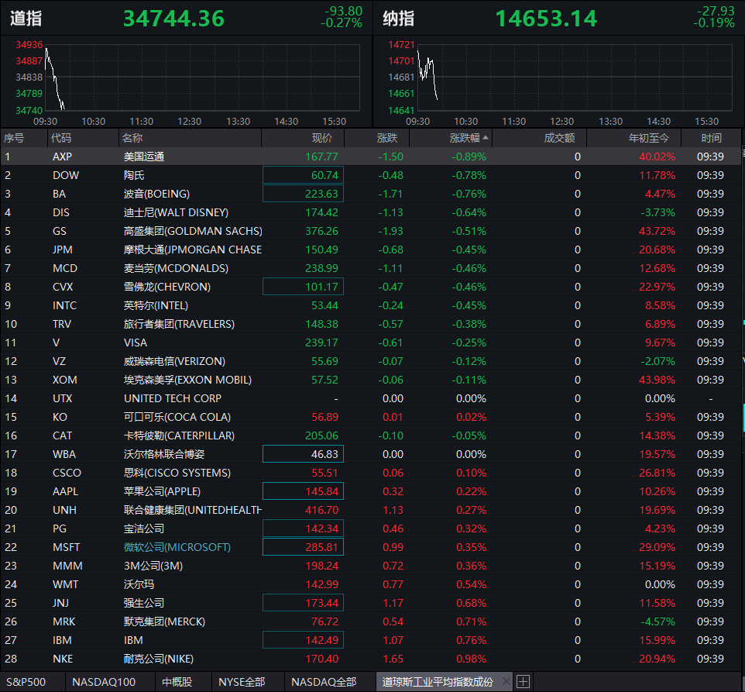Select the 宝洁公司 stock name
This screenshot has width=745, height=692.
[x=144, y=528]
